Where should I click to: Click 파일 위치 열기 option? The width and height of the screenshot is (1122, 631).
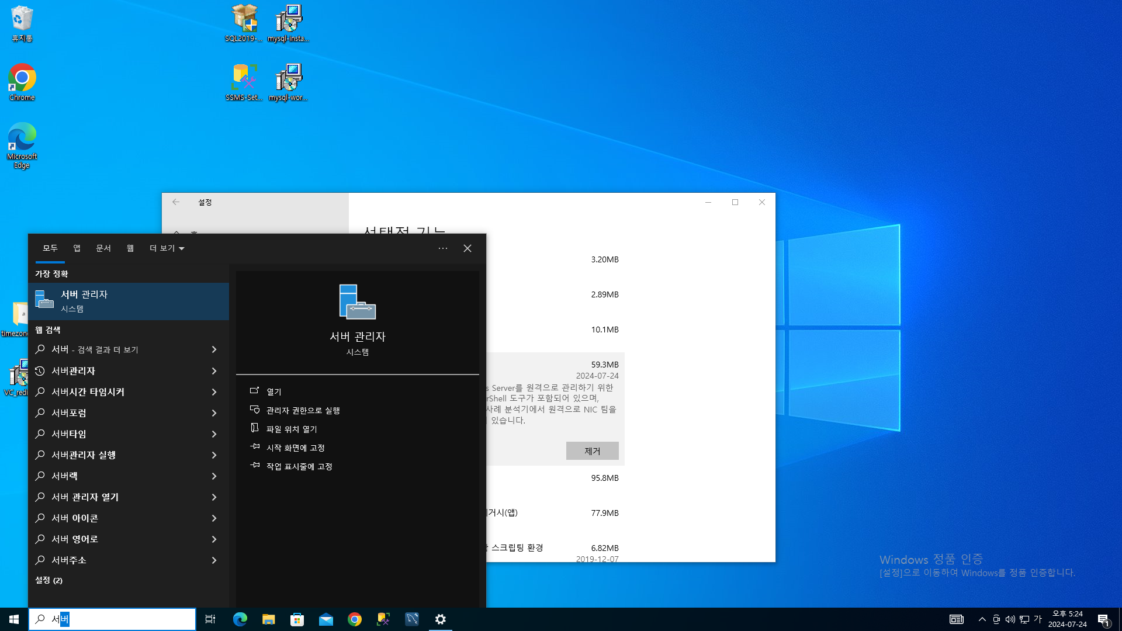(291, 429)
